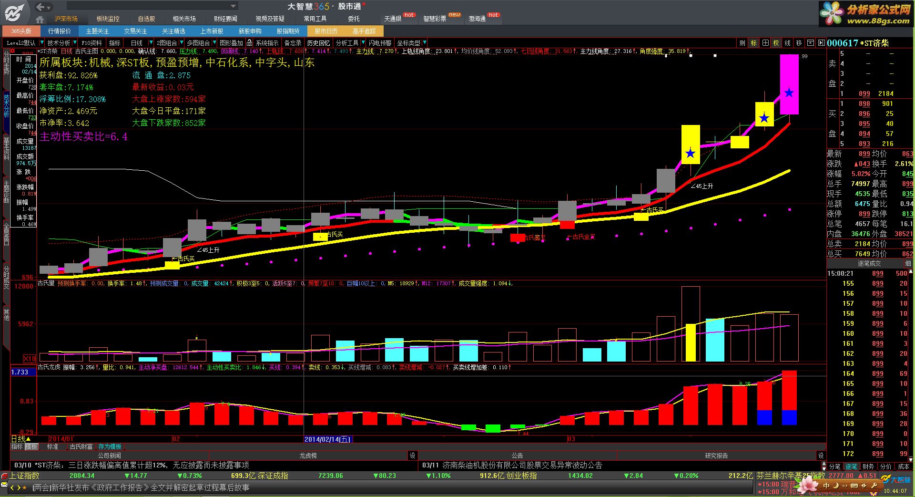915x497 pixels.
Task: Click the 系统指示 button
Action: (267, 43)
